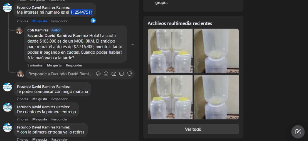Open Coti Ramirez's profile picture
The width and height of the screenshot is (308, 141).
pyautogui.click(x=19, y=31)
